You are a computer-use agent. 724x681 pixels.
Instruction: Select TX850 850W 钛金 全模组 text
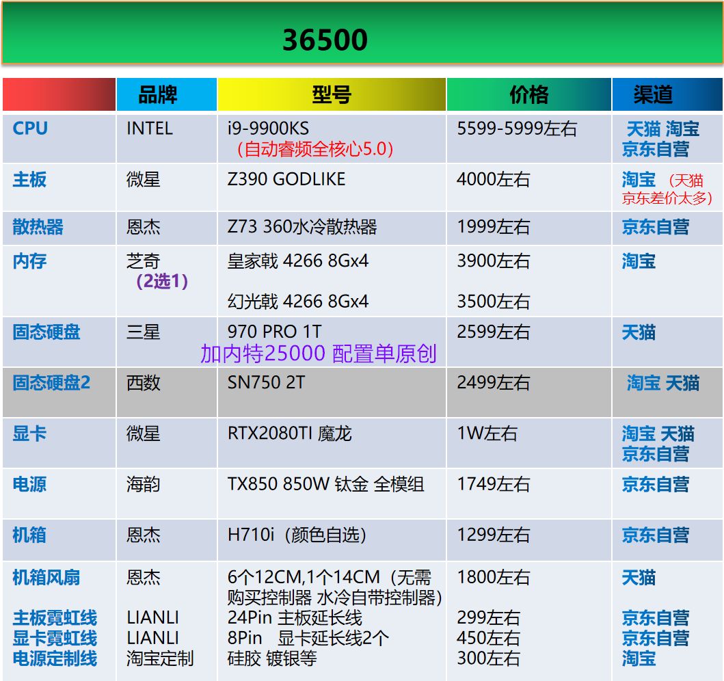pos(325,484)
